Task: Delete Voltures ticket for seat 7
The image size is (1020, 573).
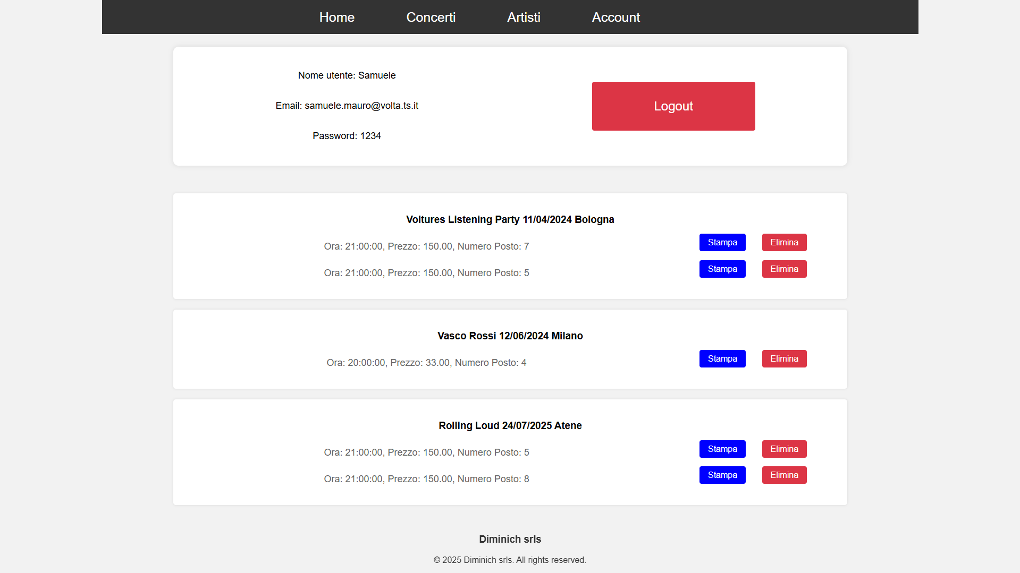Action: tap(784, 242)
